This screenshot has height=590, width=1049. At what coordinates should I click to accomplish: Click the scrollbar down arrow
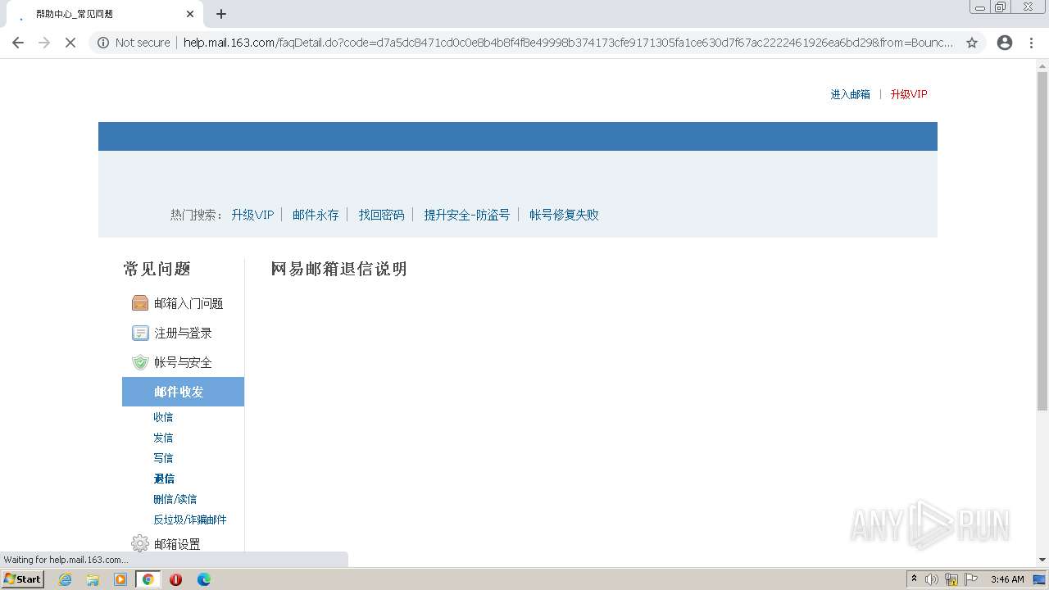1042,560
